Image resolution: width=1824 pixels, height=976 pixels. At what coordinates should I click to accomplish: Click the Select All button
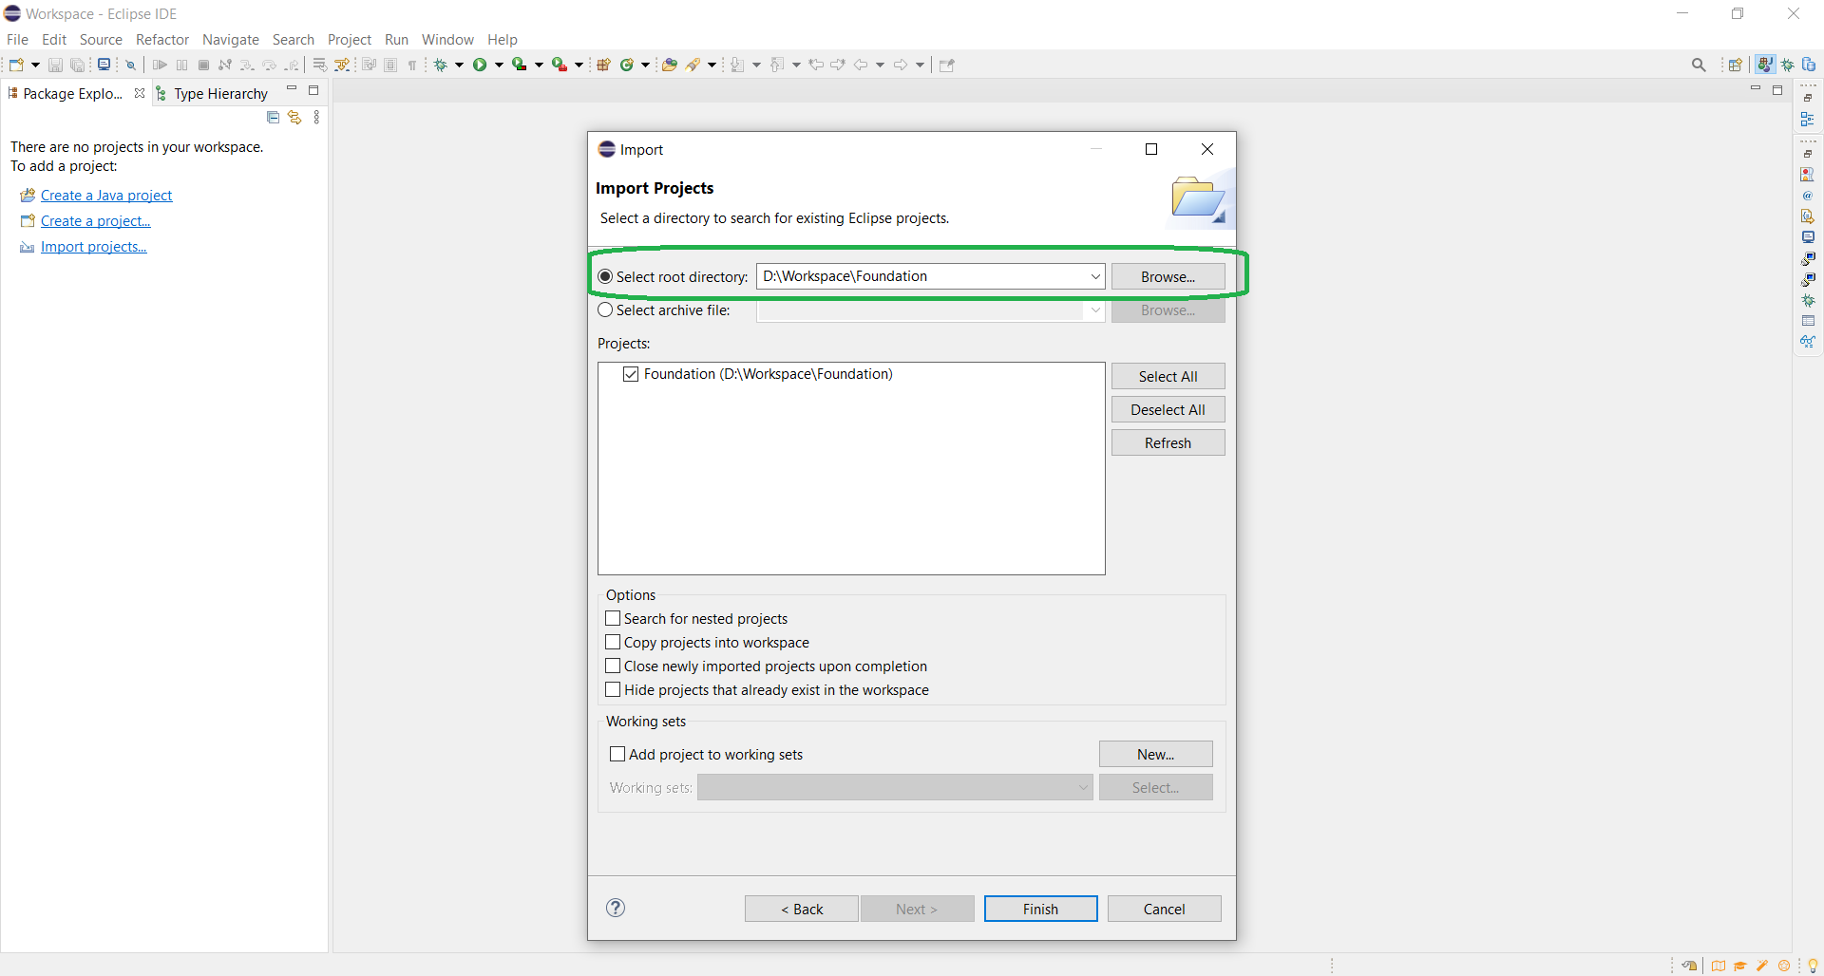click(x=1168, y=376)
